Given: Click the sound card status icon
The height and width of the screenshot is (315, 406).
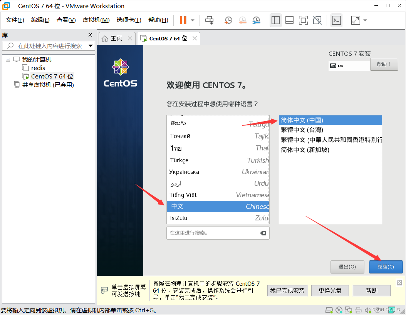Looking at the screenshot, I should click(x=368, y=310).
